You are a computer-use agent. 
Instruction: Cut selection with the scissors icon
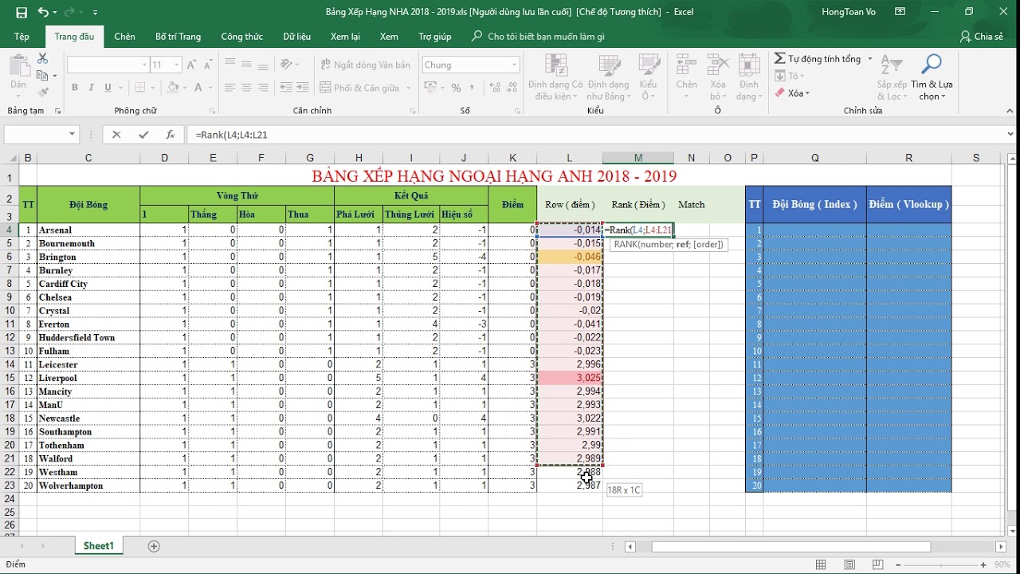coord(42,59)
